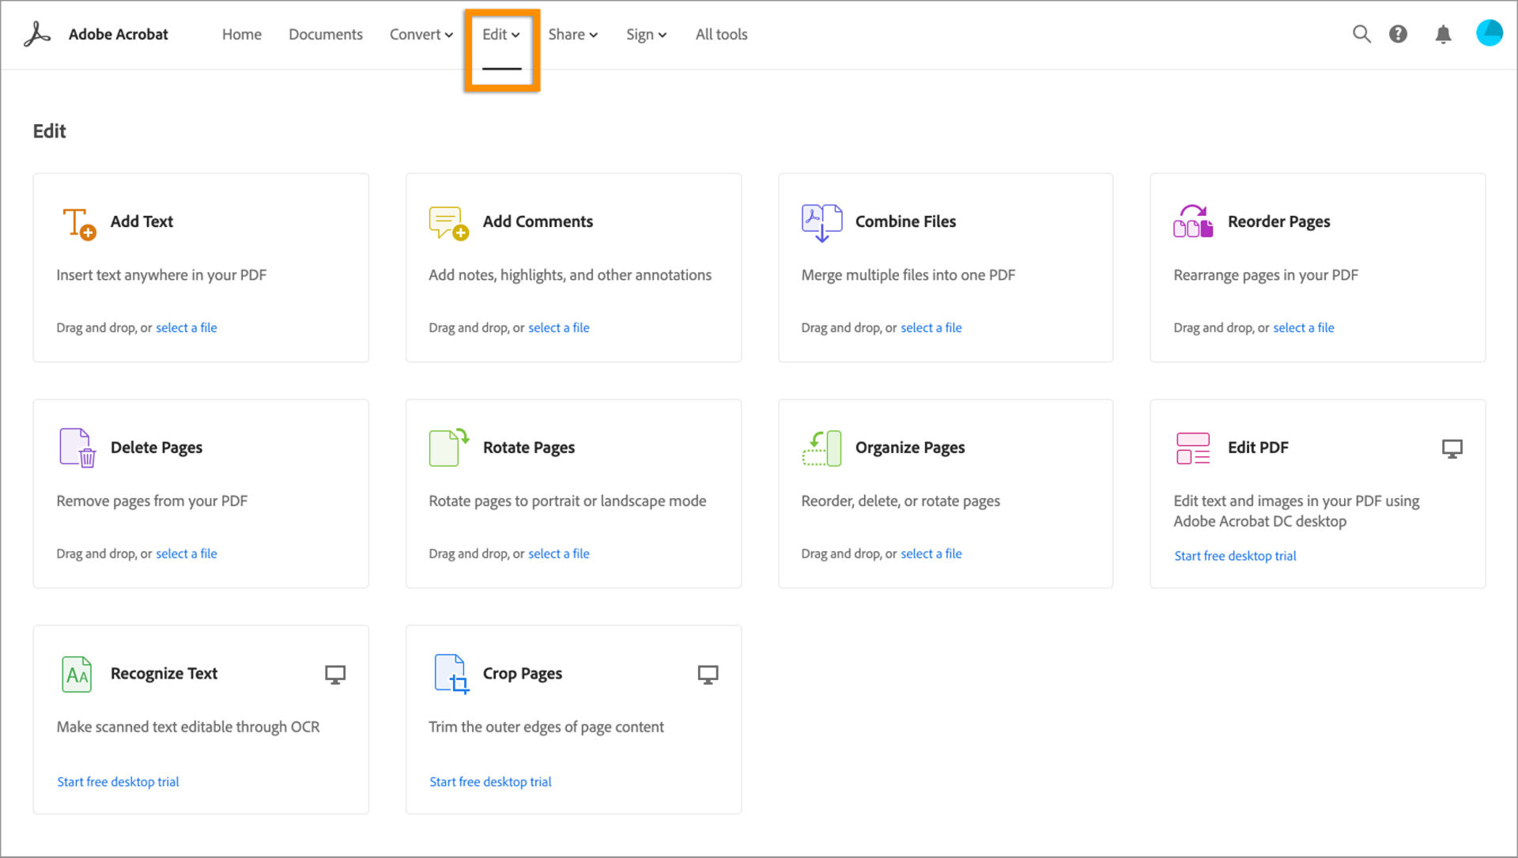Click desktop monitor icon on Recognize Text card

335,675
